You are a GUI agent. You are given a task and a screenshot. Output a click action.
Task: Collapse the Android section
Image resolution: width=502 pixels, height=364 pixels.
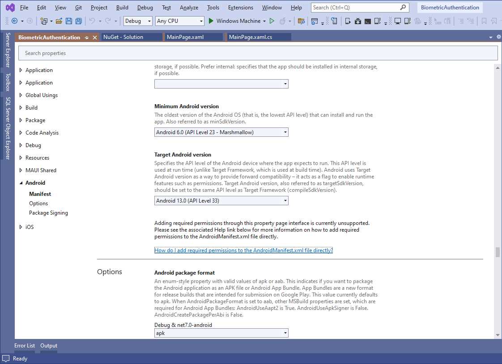point(21,183)
